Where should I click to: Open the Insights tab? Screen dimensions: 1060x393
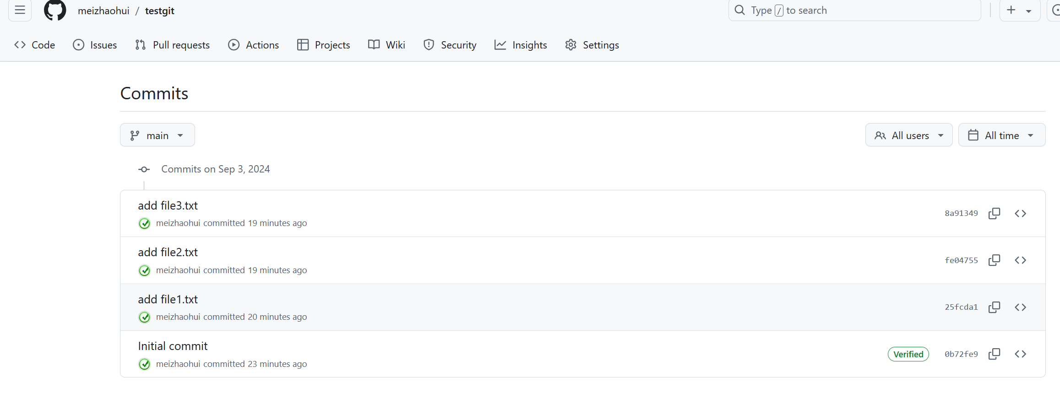pyautogui.click(x=521, y=45)
